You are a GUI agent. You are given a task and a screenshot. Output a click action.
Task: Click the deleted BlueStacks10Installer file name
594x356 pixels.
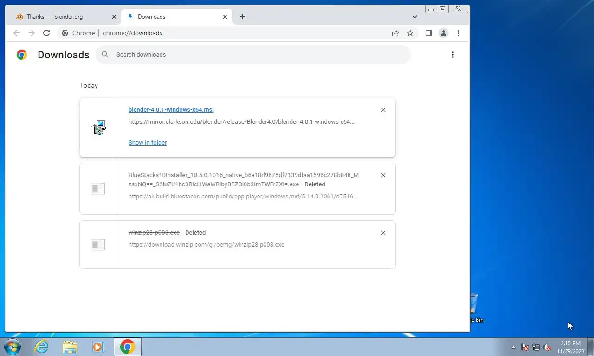pos(244,180)
